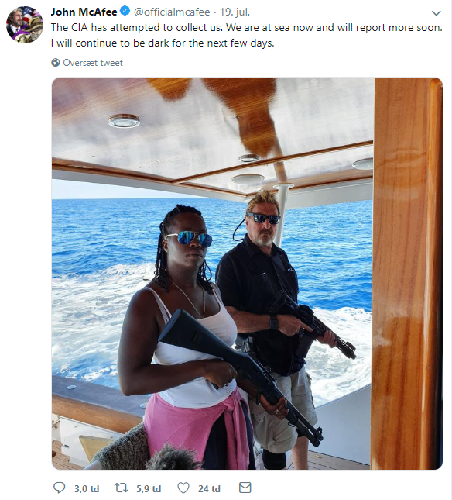Viewport: 452px width, 500px height.
Task: Click the 24 td like count
Action: click(209, 488)
